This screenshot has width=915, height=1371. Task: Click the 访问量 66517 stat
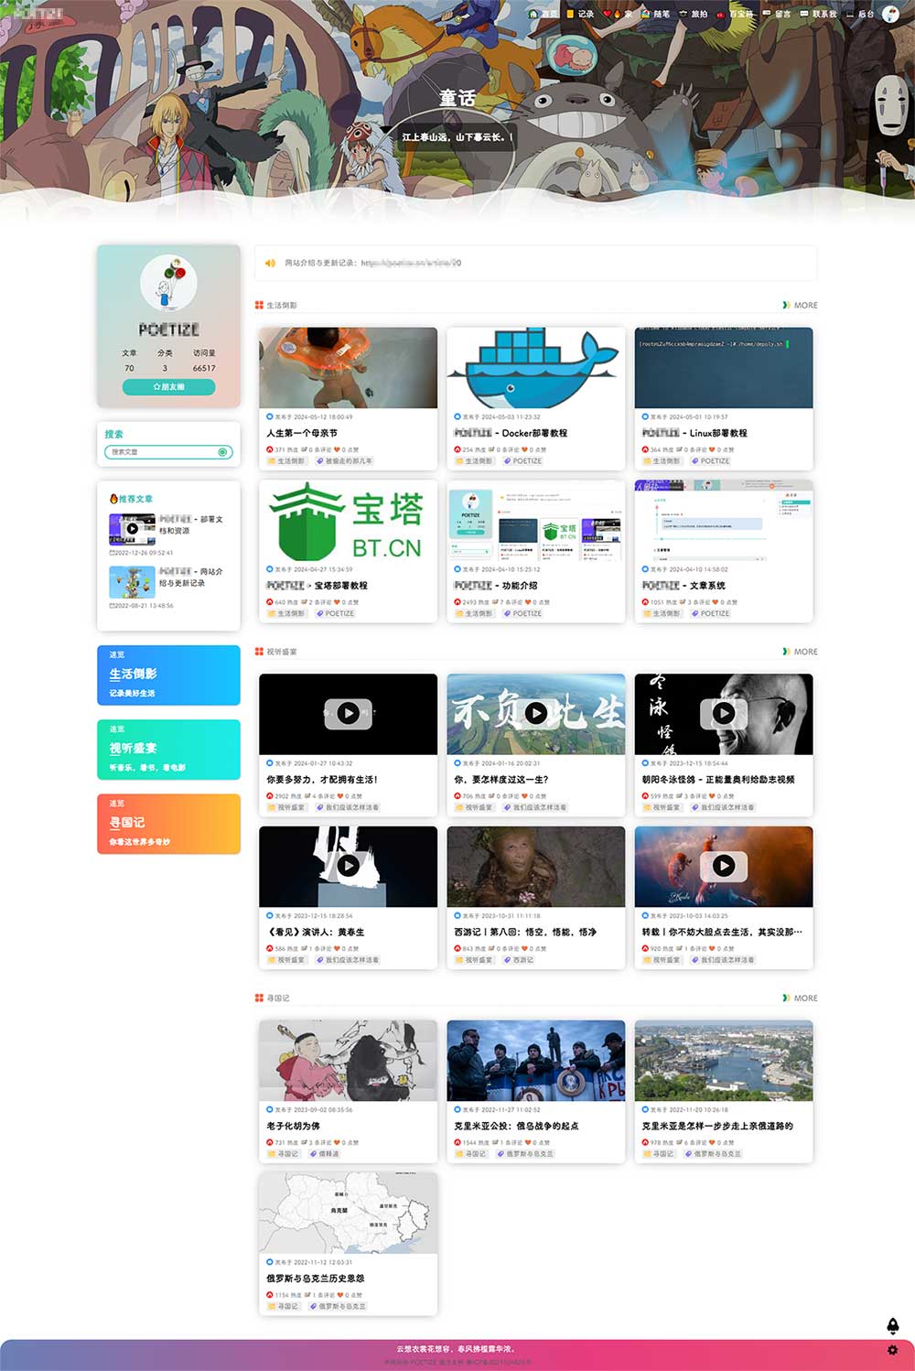click(204, 361)
